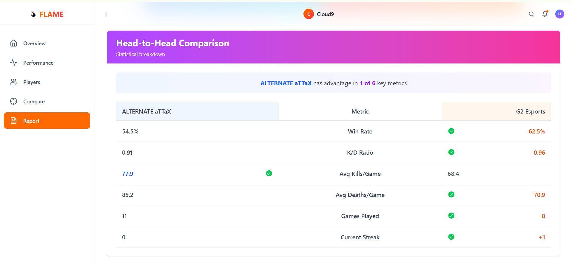Click the Statistical breakdown subtitle
Image resolution: width=572 pixels, height=264 pixels.
pyautogui.click(x=140, y=54)
